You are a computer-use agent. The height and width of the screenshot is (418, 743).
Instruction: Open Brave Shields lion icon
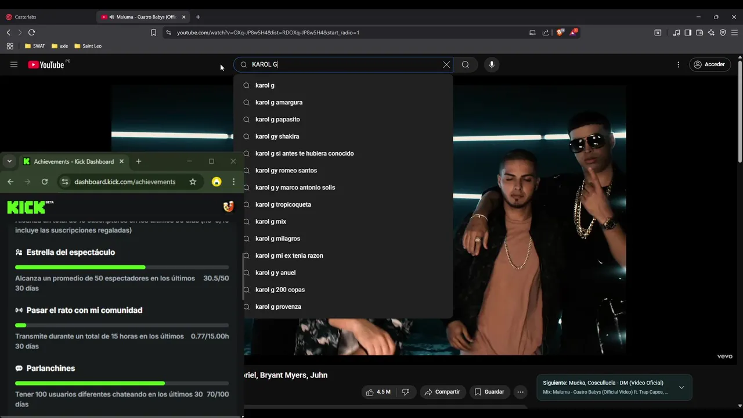[x=560, y=33]
